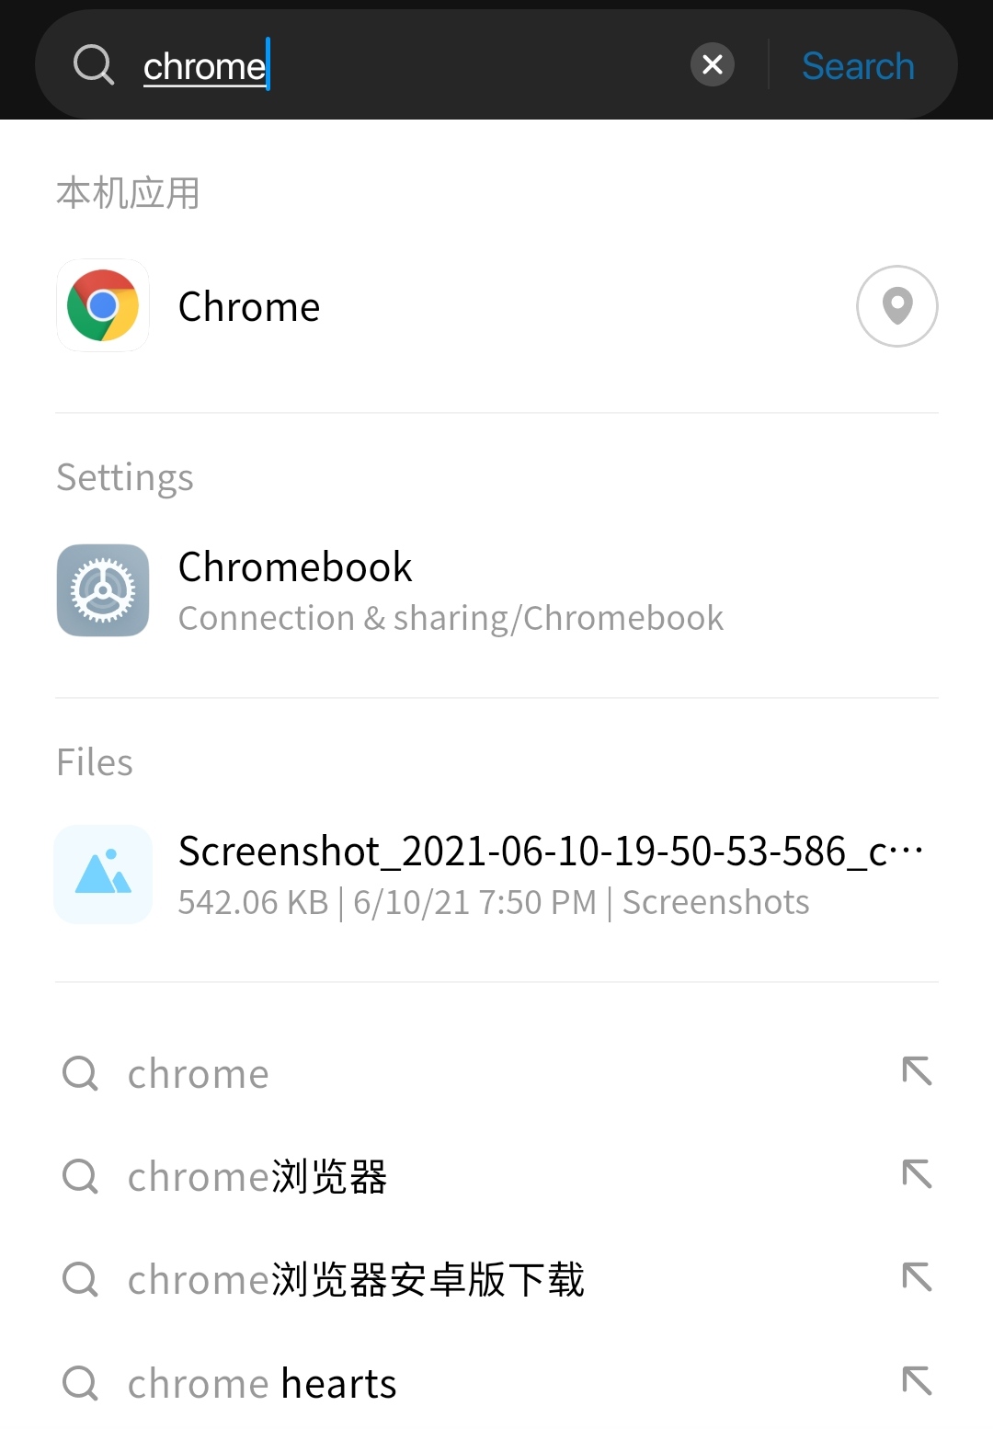Tap the magnifier icon beside 'chrome hearts'
Image resolution: width=993 pixels, height=1429 pixels.
pos(80,1383)
